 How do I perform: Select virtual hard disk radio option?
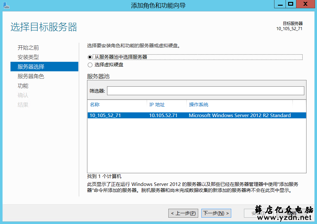click(90, 65)
